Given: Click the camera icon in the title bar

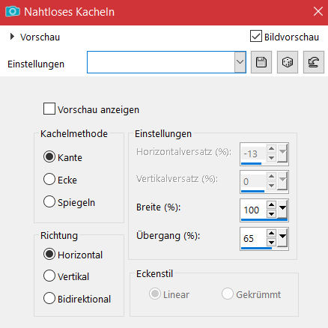Looking at the screenshot, I should [13, 11].
